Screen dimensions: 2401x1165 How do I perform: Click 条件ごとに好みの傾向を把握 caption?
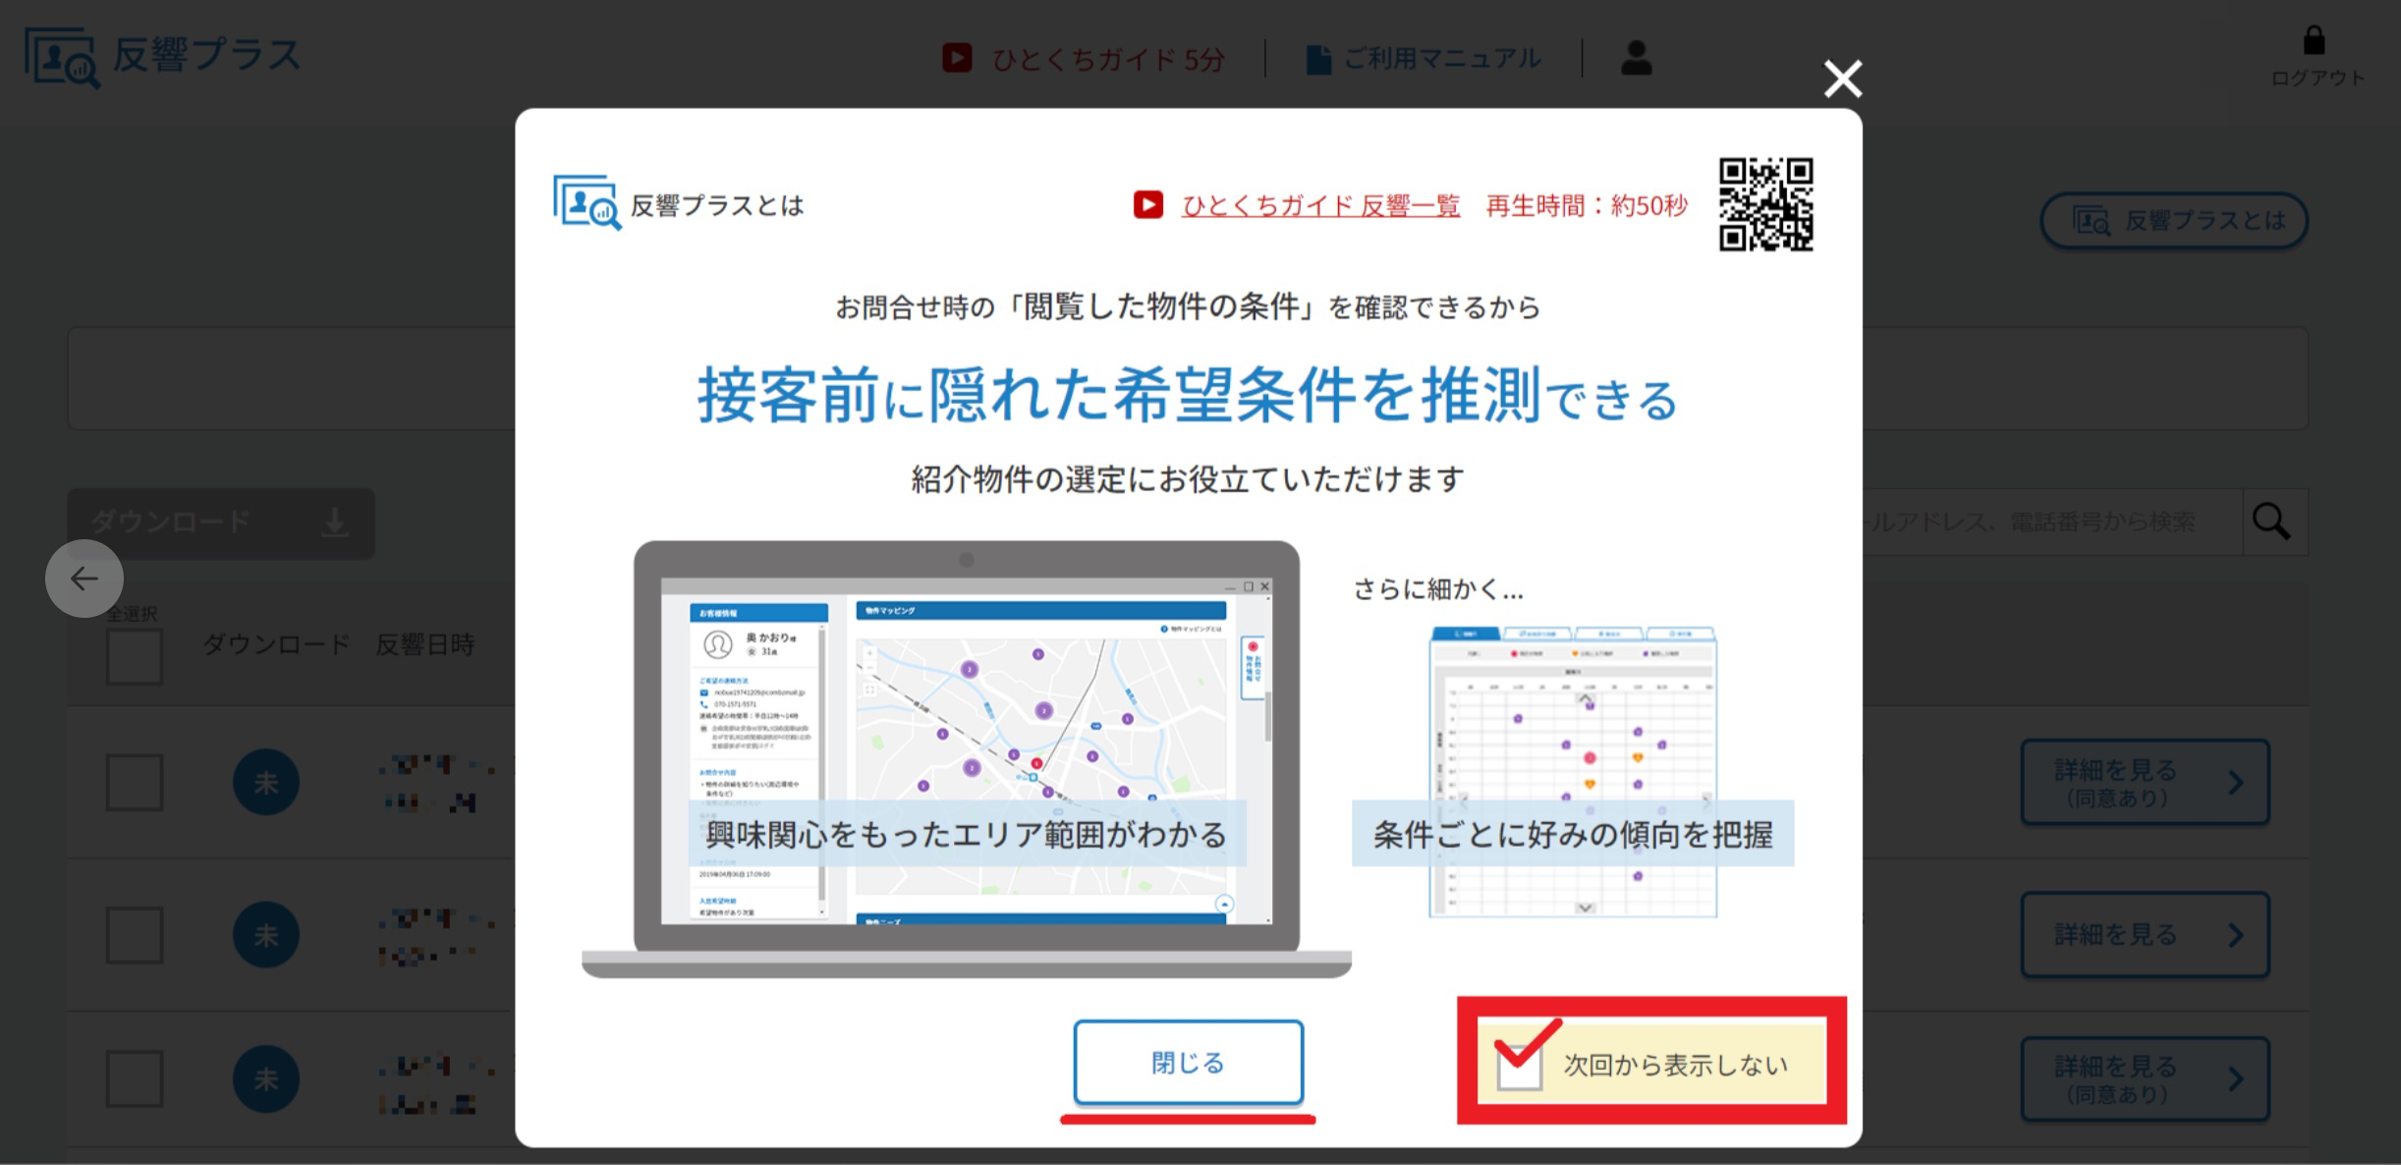pyautogui.click(x=1573, y=834)
